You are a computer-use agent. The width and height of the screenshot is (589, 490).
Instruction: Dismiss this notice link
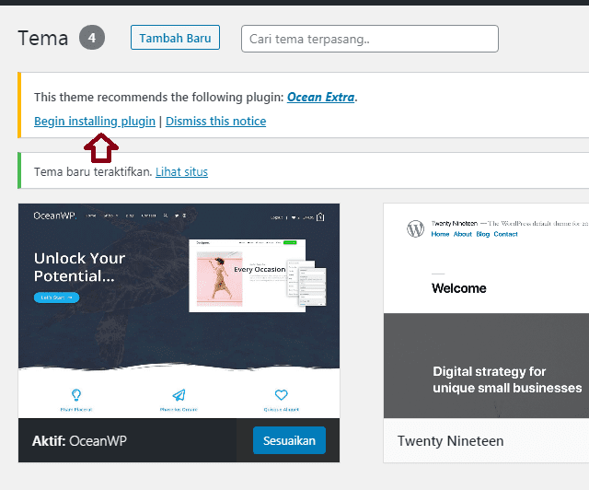point(215,121)
